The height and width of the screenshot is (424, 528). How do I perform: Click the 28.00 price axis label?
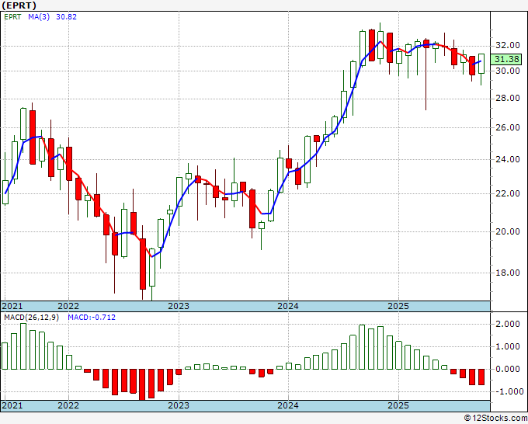tap(508, 98)
